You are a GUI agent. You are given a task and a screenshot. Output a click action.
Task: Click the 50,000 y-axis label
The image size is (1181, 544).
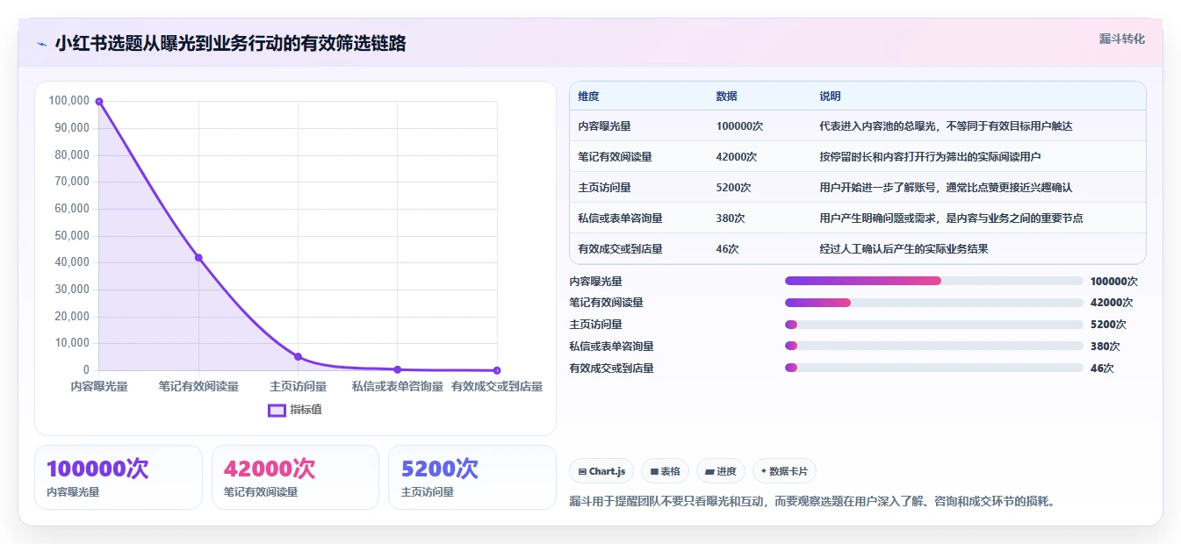click(x=72, y=235)
